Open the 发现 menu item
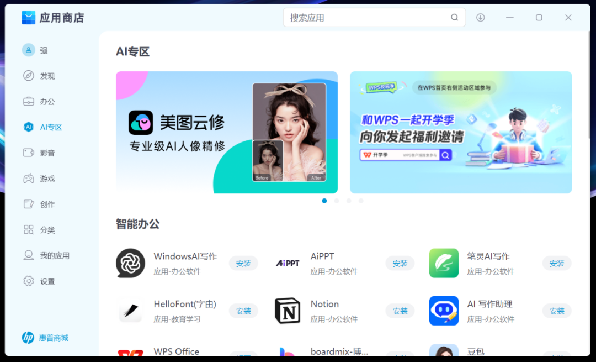Image resolution: width=596 pixels, height=362 pixels. tap(47, 76)
